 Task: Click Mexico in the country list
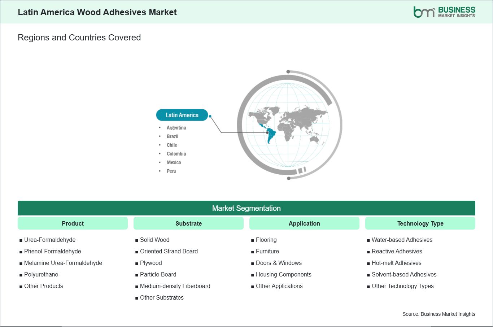(174, 162)
